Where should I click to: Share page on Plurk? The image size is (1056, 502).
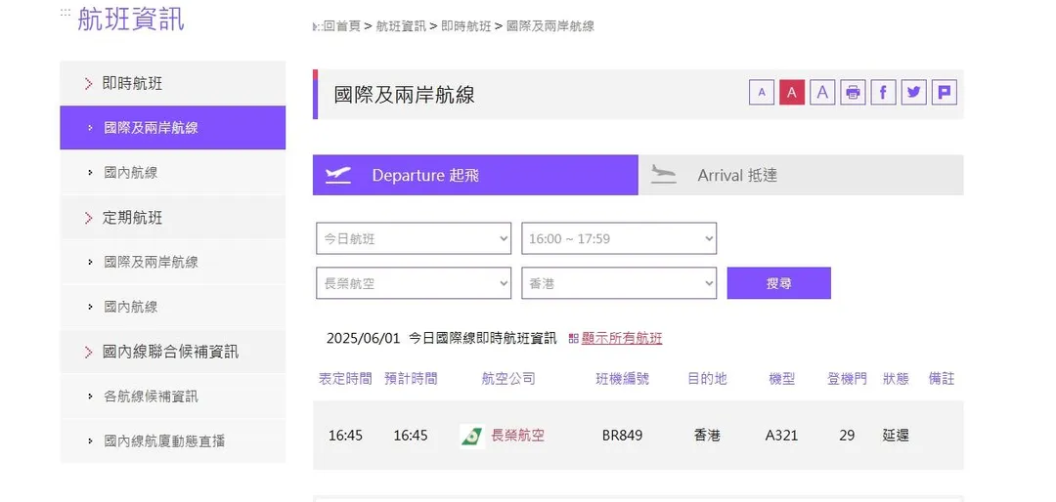pyautogui.click(x=945, y=92)
